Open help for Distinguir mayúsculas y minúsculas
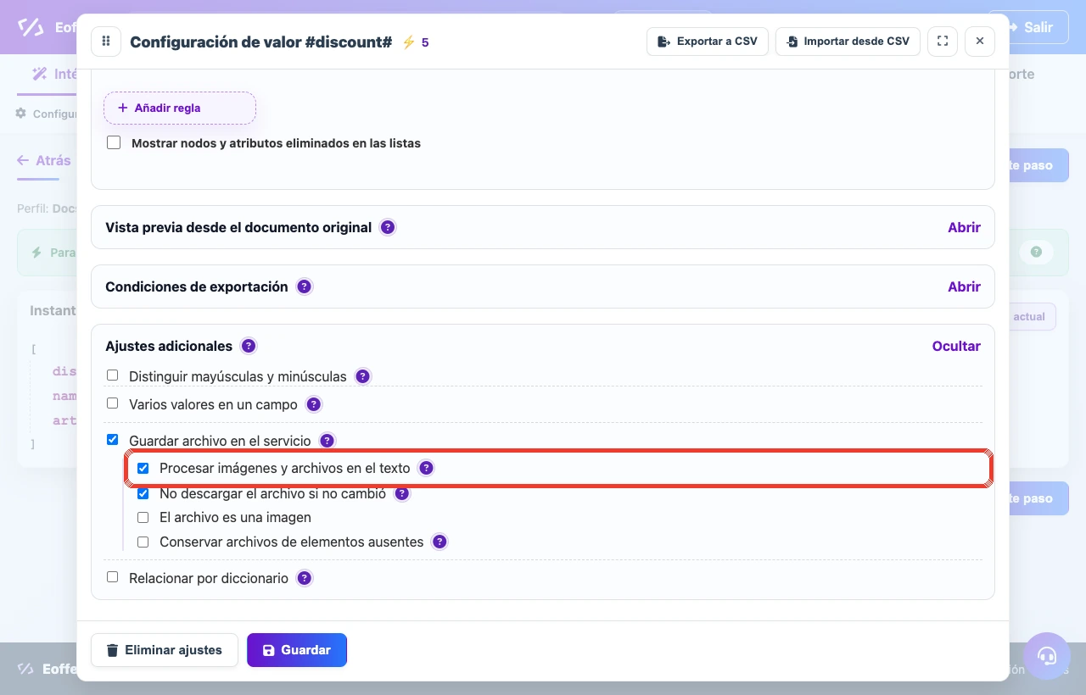Image resolution: width=1086 pixels, height=695 pixels. point(363,376)
